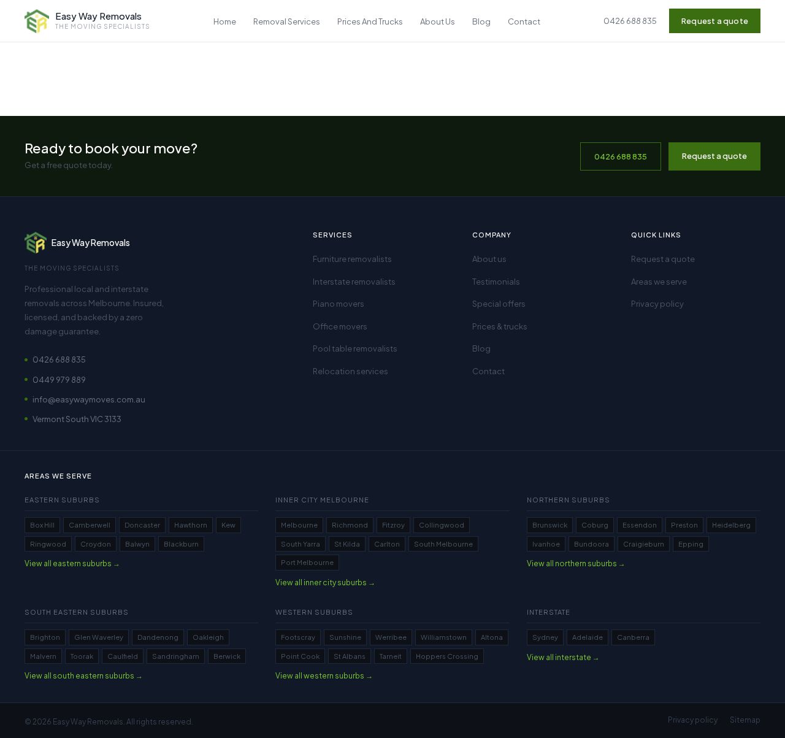
Task: Select the Heidelberg suburb tag
Action: pos(731,525)
